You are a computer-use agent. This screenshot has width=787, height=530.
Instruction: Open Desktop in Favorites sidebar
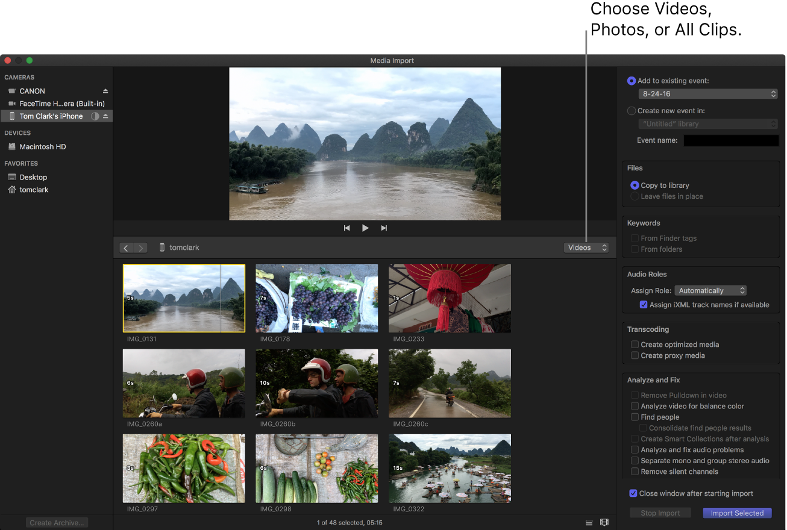pyautogui.click(x=33, y=177)
